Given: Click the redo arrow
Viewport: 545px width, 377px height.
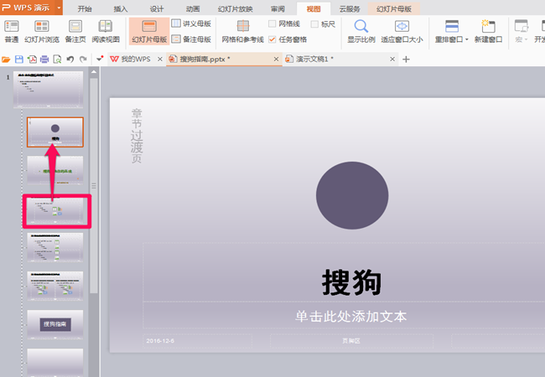Looking at the screenshot, I should pyautogui.click(x=83, y=59).
